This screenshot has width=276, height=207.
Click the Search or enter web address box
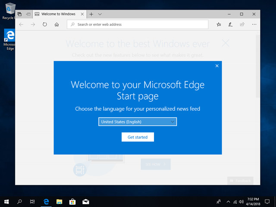138,25
